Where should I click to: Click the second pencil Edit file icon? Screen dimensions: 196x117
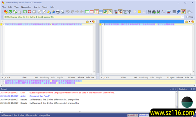[44, 12]
